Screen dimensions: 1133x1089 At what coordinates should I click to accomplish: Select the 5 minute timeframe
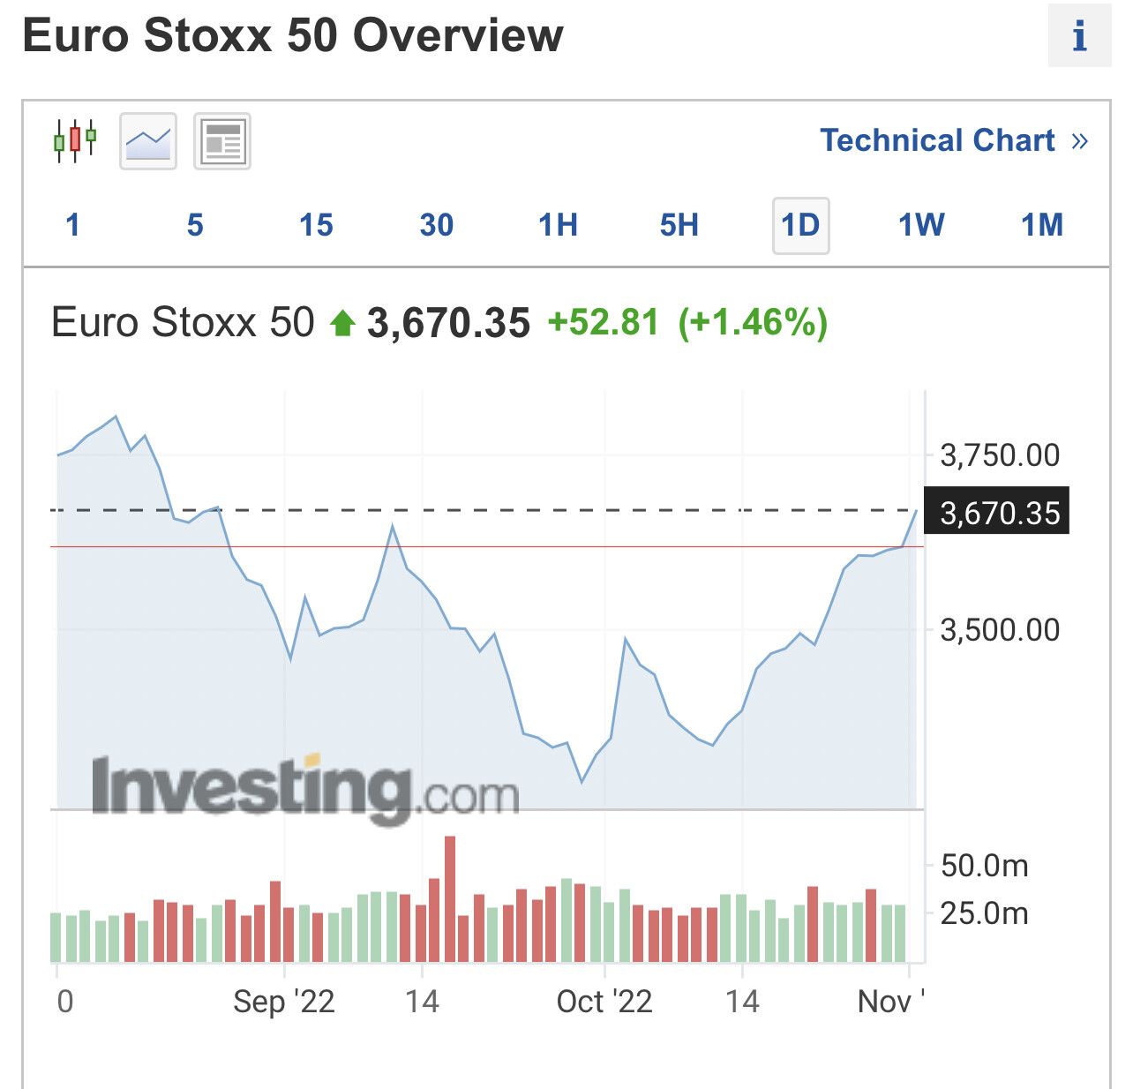[195, 225]
